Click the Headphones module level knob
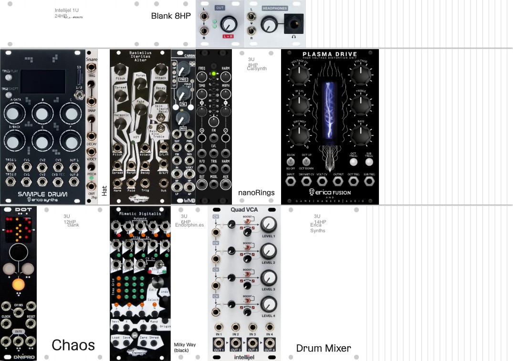 click(x=269, y=24)
